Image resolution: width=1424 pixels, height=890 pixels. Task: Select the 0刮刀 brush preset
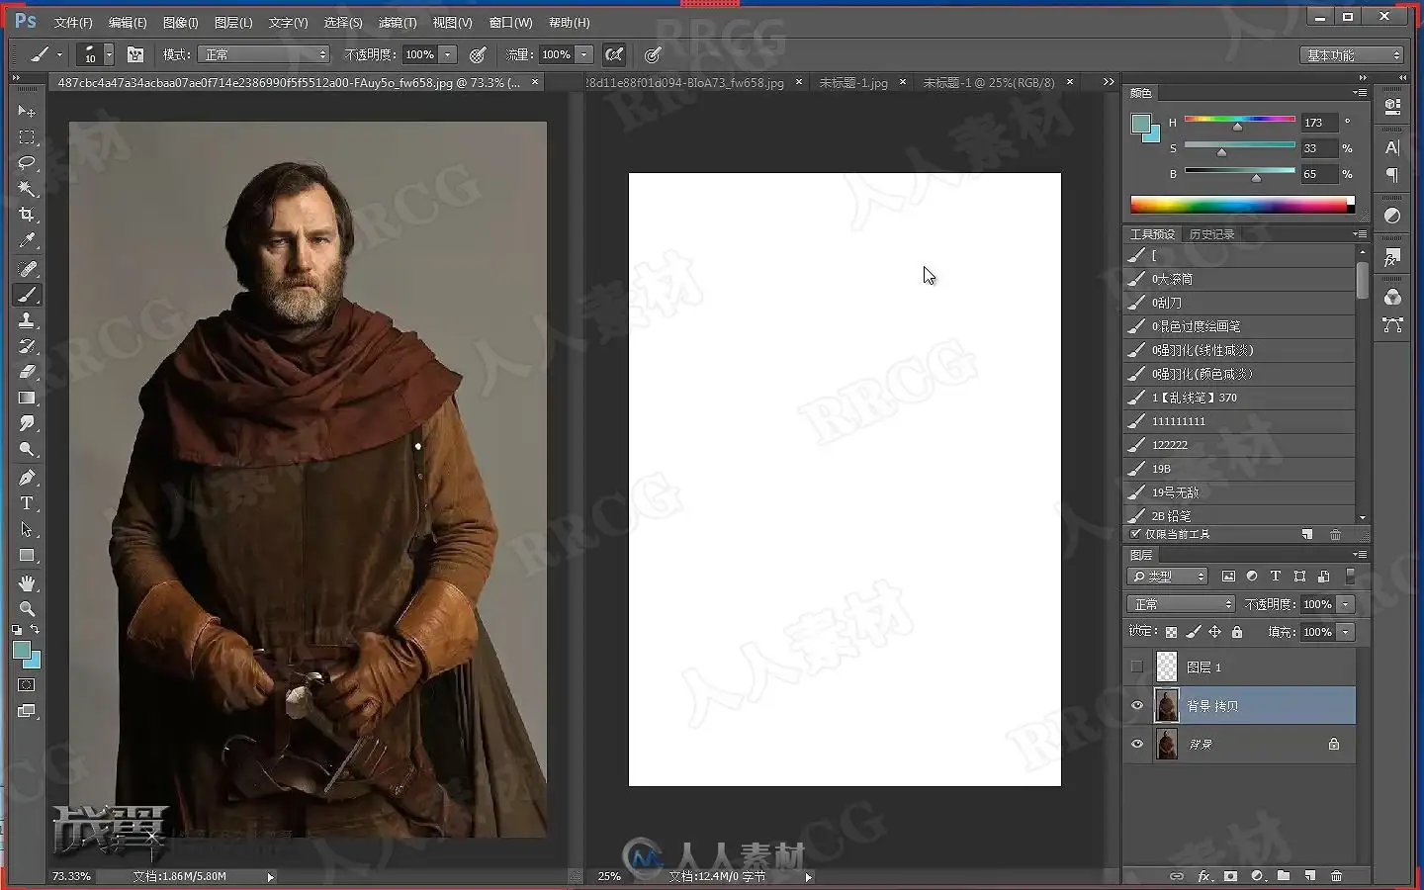1167,303
